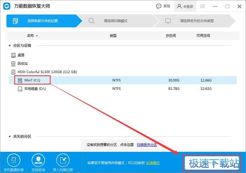Screen dimensions: 246x173
Task: Click the 81.78G total space value
Action: pyautogui.click(x=174, y=88)
